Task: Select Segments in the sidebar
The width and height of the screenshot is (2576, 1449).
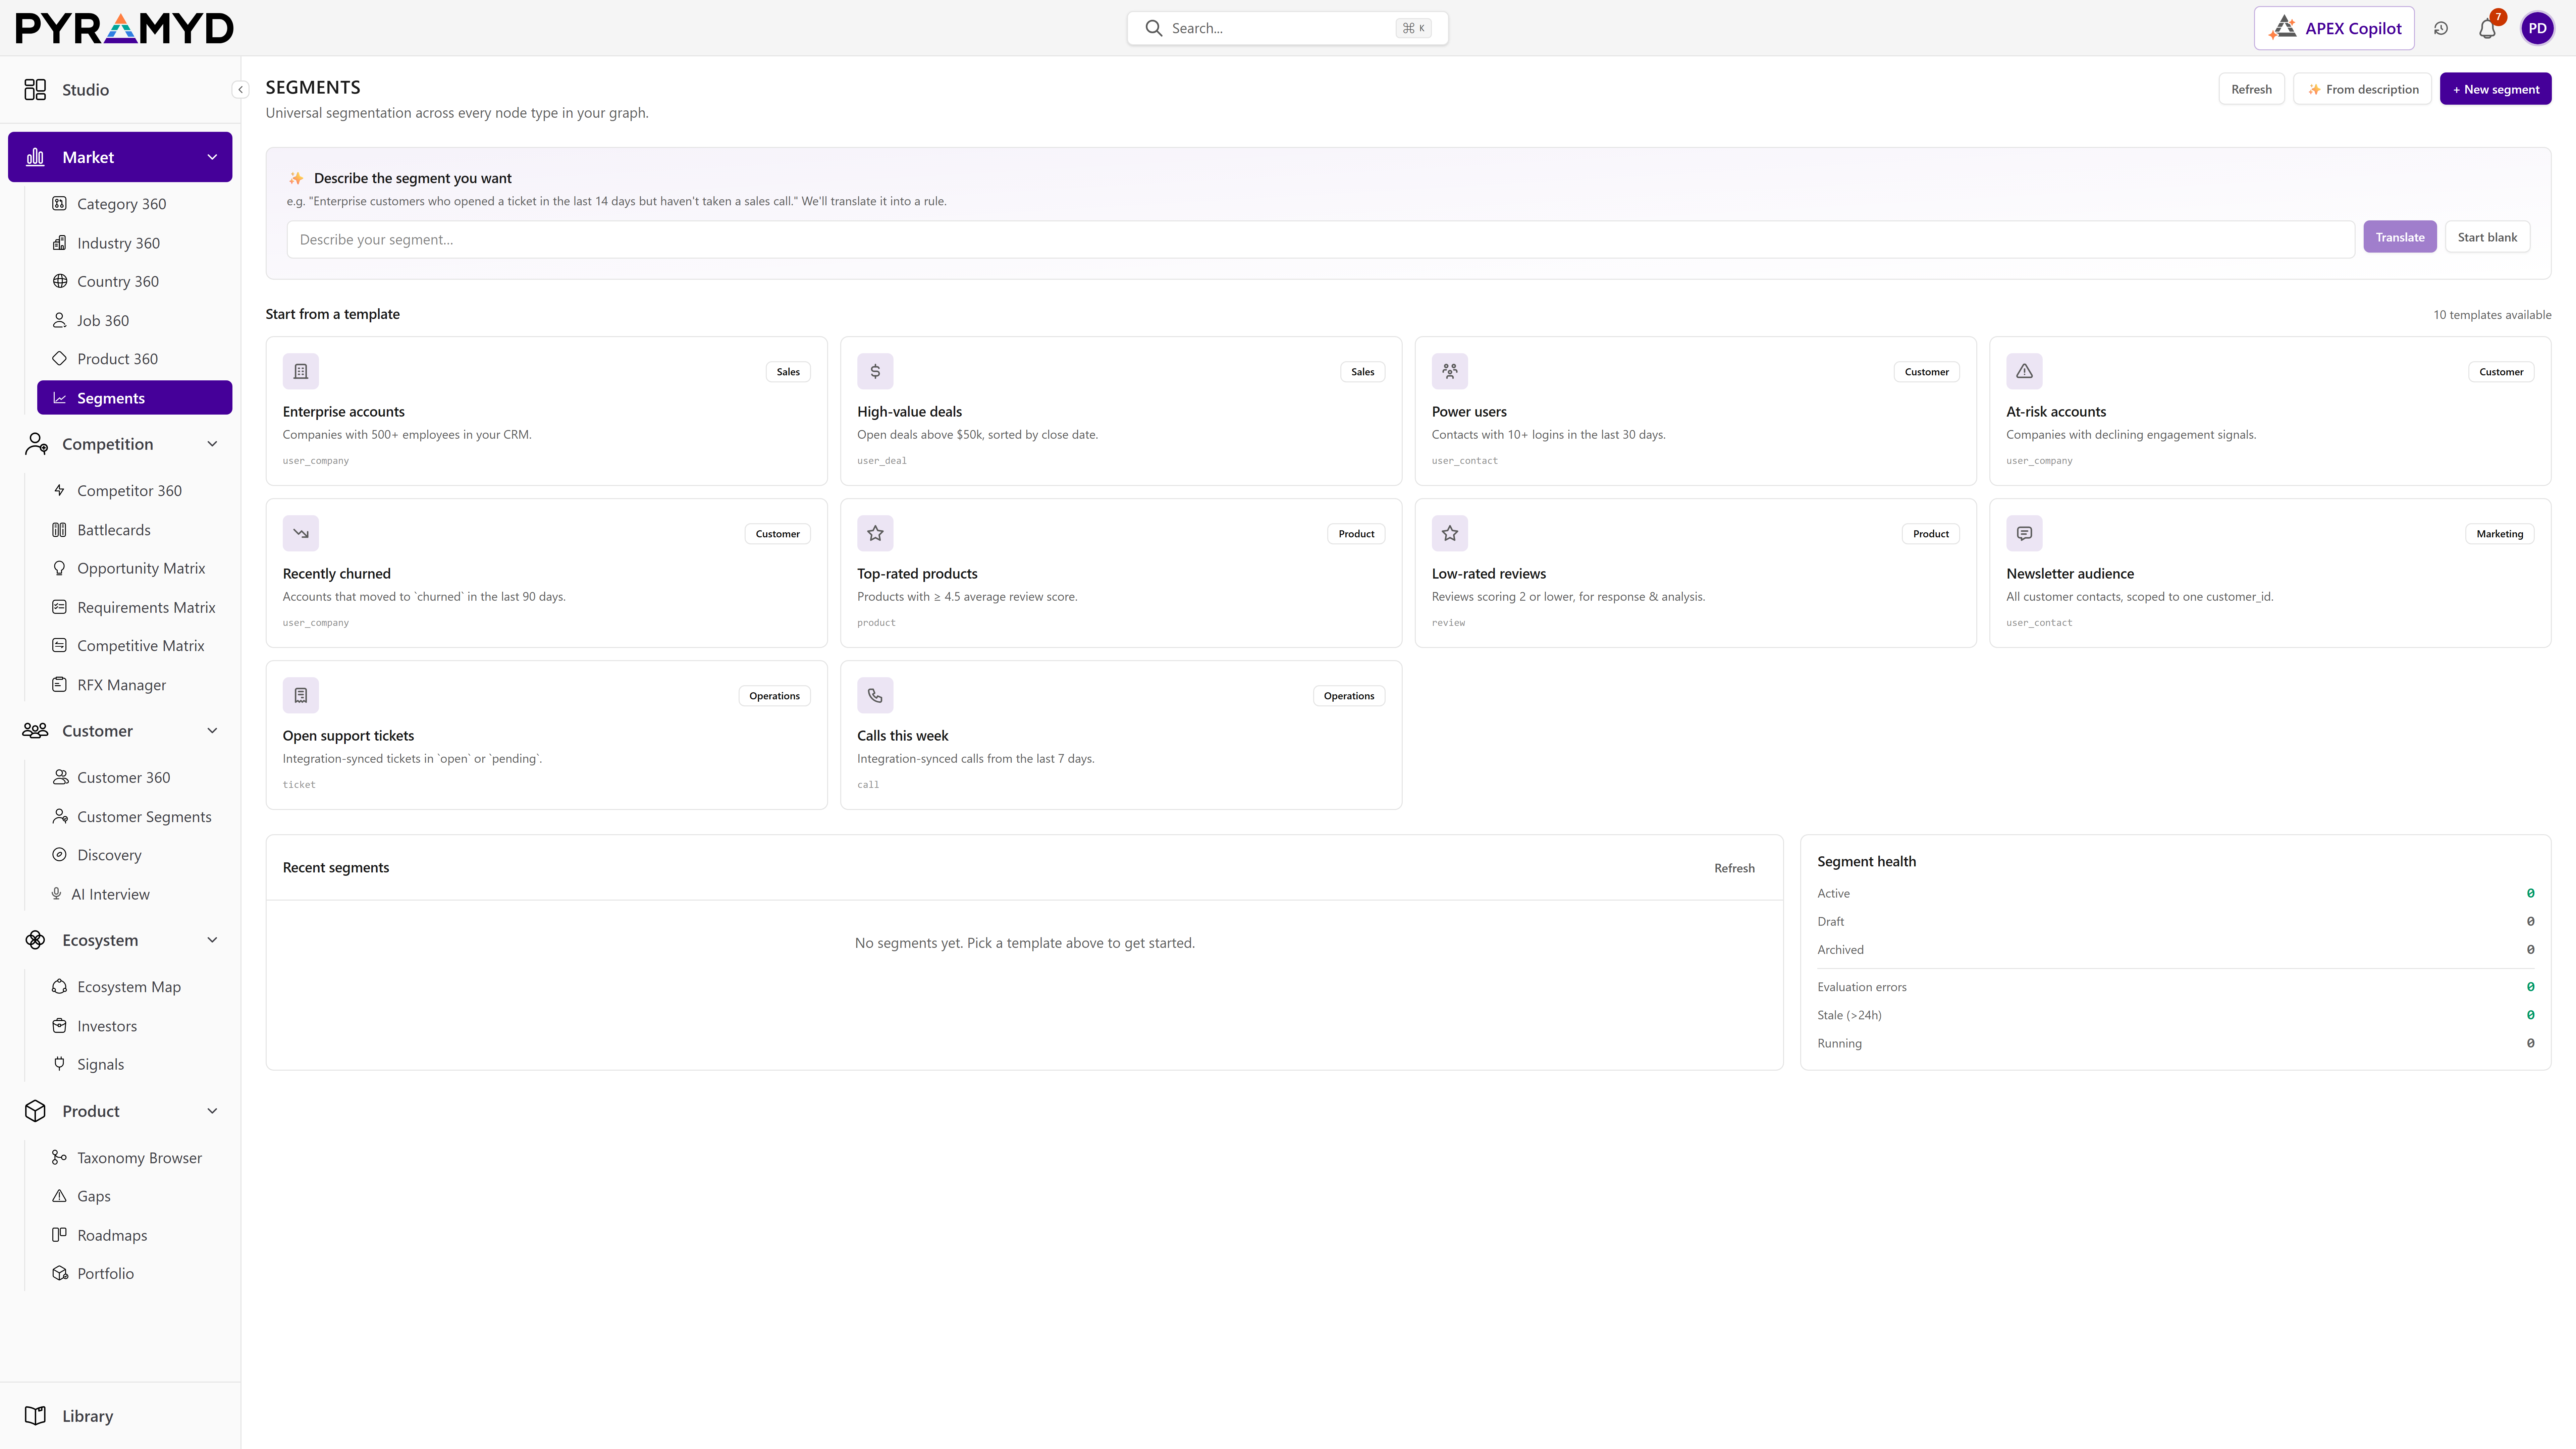Action: pyautogui.click(x=135, y=398)
